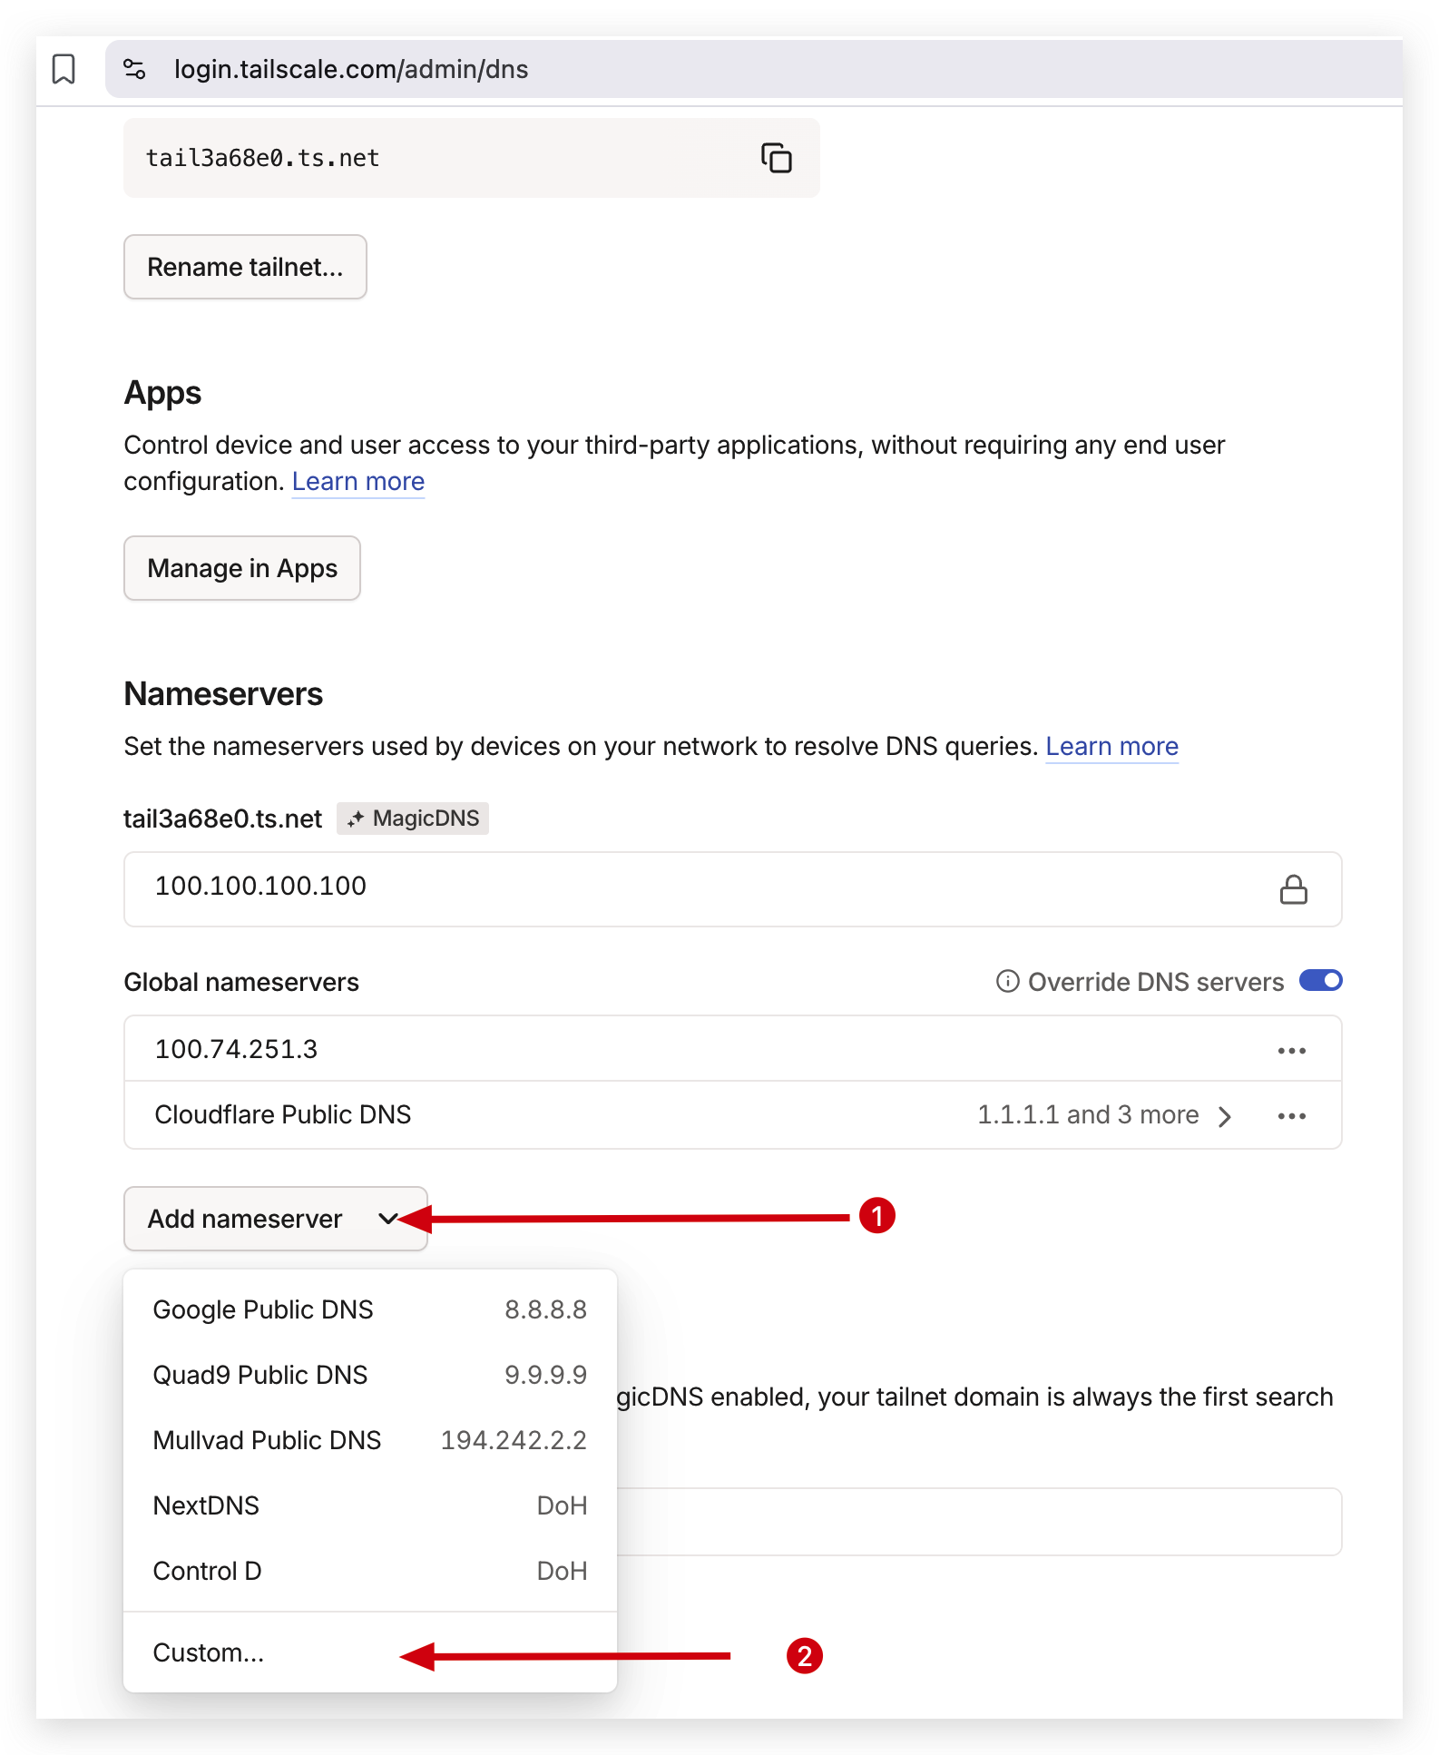1439x1755 pixels.
Task: Click the Global nameservers heading
Action: (x=241, y=982)
